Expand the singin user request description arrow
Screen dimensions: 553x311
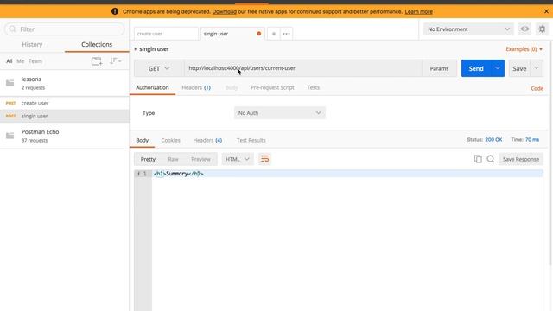click(x=136, y=49)
